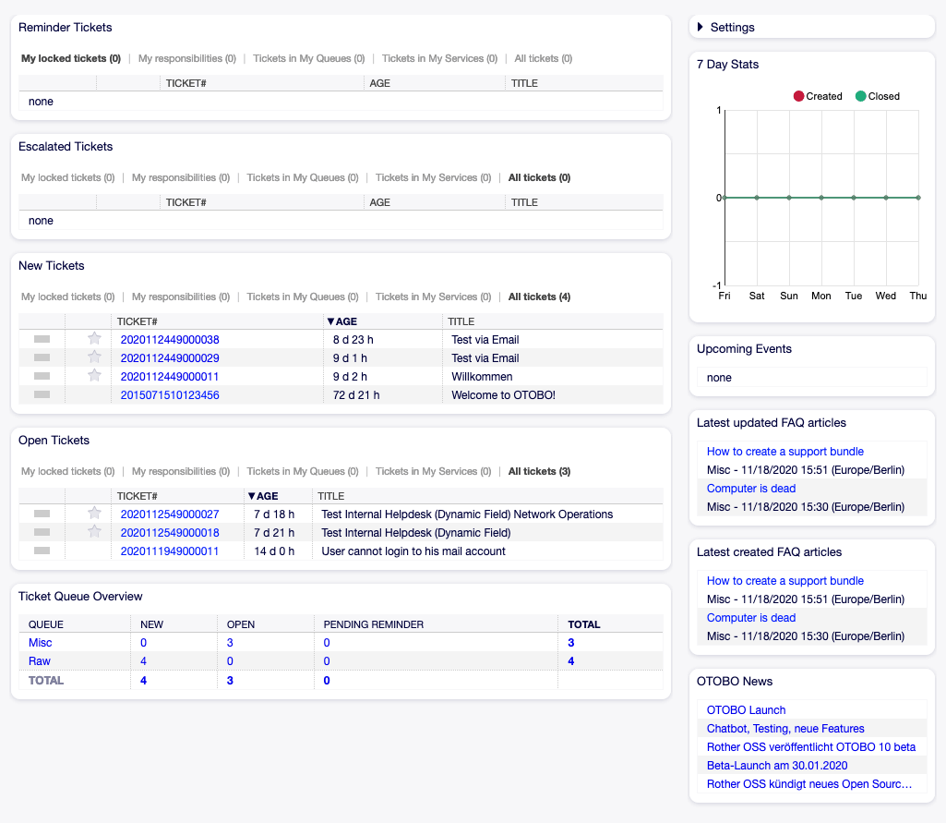Click star icon for ticket 2020112449000011
946x823 pixels.
pyautogui.click(x=94, y=376)
